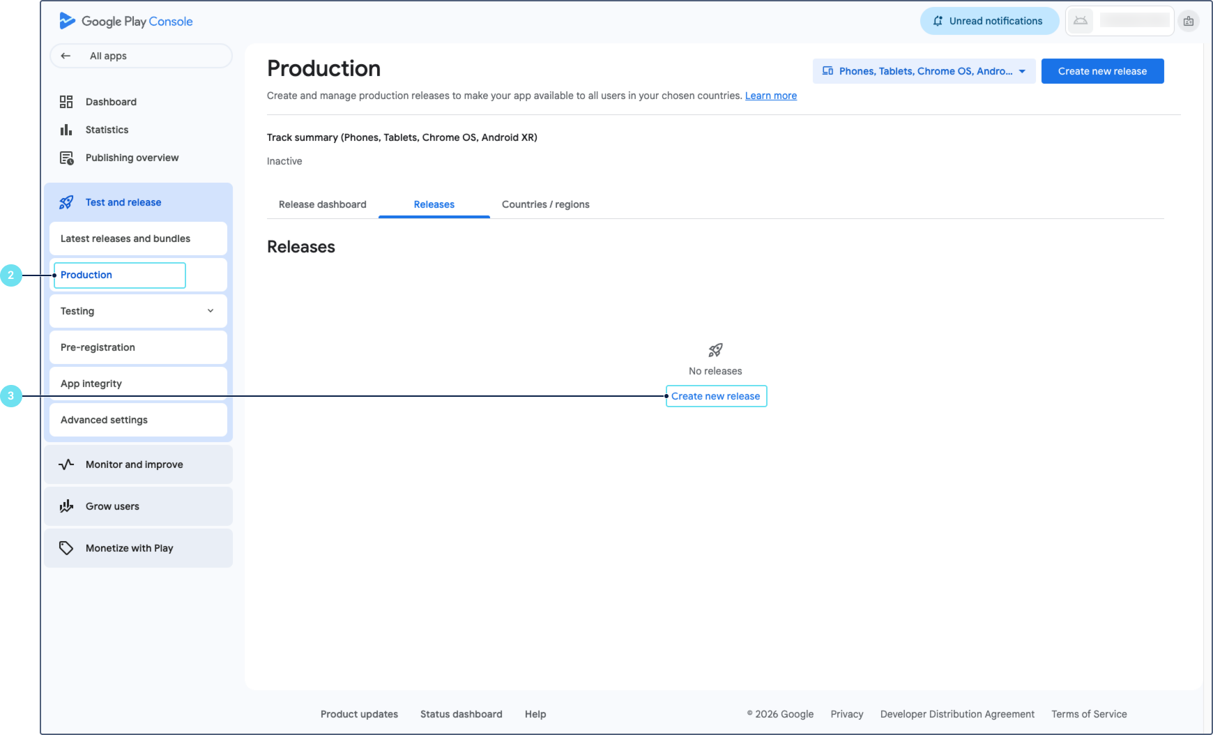Click the Releases section heading
Viewport: 1213px width, 735px height.
(301, 247)
